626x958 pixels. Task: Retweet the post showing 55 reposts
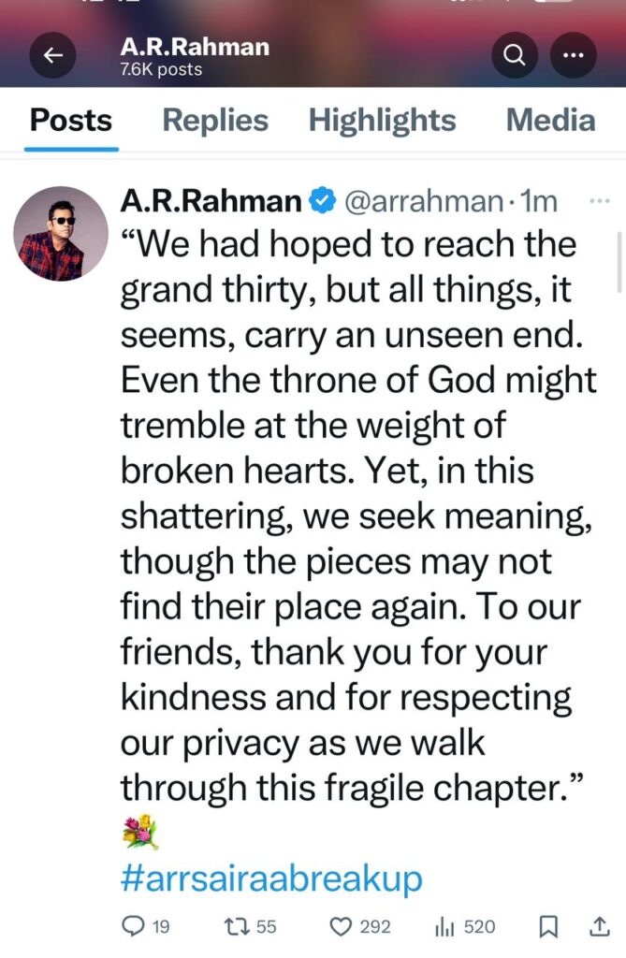250,927
